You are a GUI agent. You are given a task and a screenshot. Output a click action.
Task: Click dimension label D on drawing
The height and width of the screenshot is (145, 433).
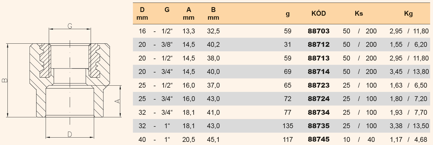(x=69, y=134)
